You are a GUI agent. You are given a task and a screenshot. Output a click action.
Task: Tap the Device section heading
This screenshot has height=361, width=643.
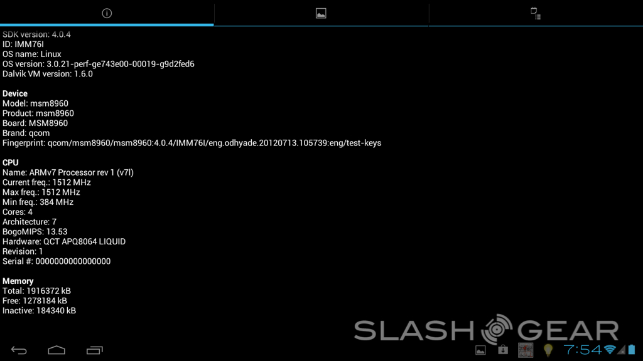[x=15, y=93]
